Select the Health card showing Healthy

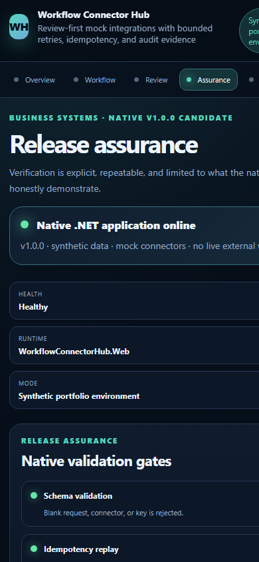click(134, 300)
